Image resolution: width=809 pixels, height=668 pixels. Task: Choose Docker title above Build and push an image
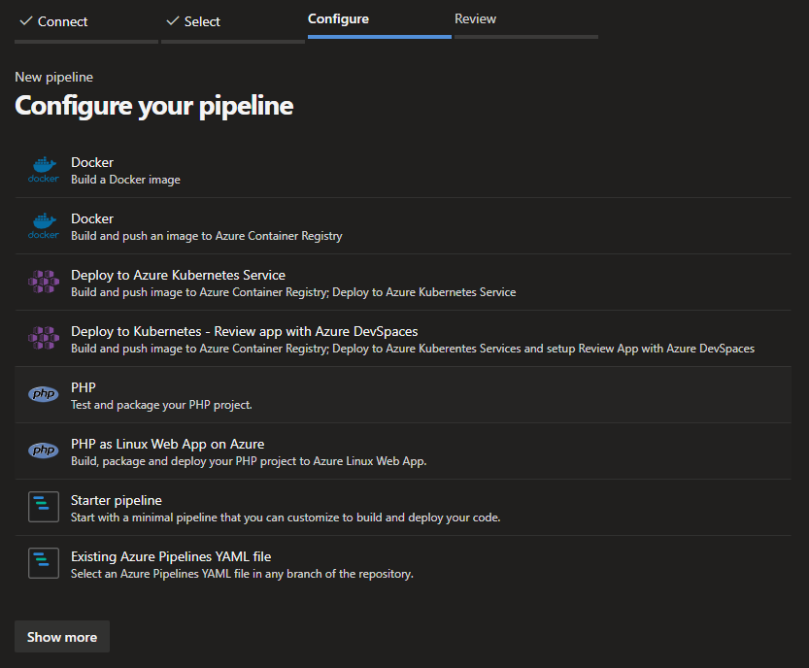pyautogui.click(x=92, y=218)
